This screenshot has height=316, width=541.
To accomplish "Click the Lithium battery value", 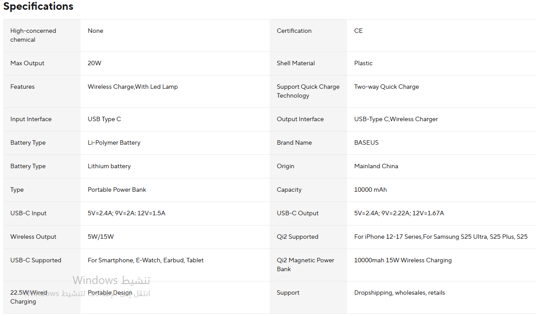I will (x=109, y=166).
